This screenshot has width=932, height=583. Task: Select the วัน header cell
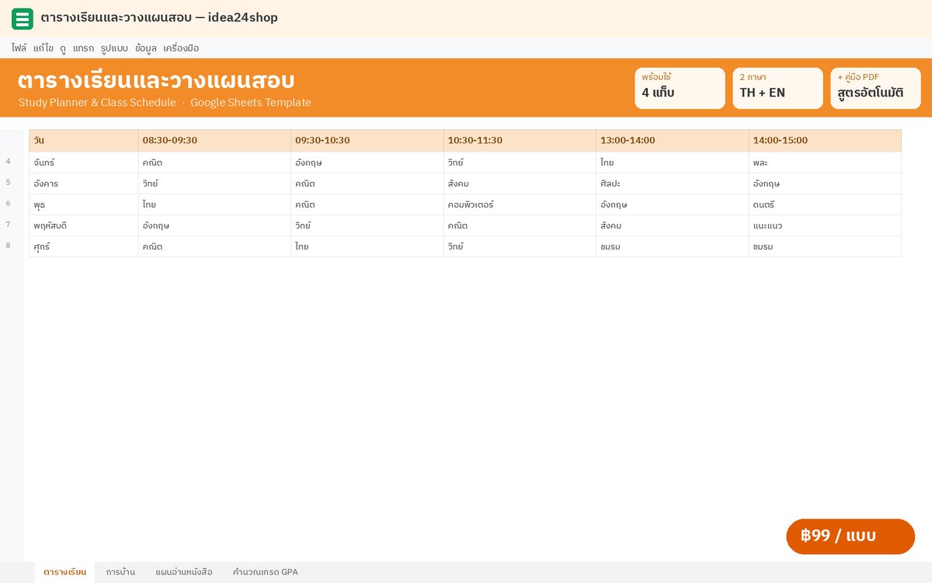point(84,141)
